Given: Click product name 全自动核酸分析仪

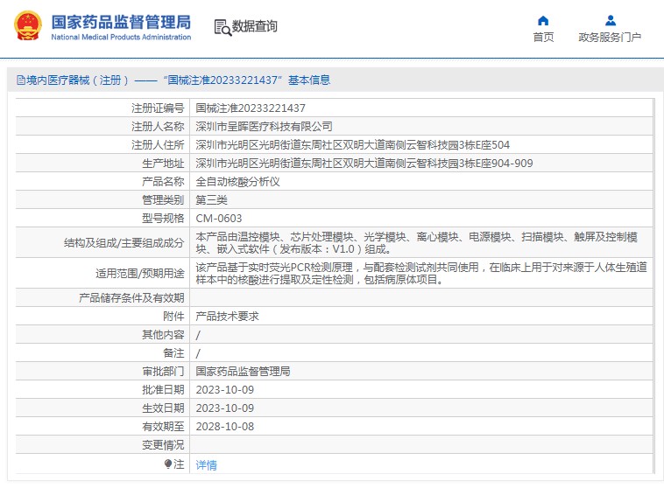Looking at the screenshot, I should pos(237,182).
